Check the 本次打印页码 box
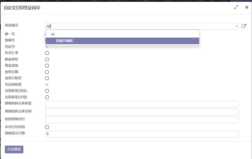Screen dimensions: 252x159 pyautogui.click(x=47, y=127)
